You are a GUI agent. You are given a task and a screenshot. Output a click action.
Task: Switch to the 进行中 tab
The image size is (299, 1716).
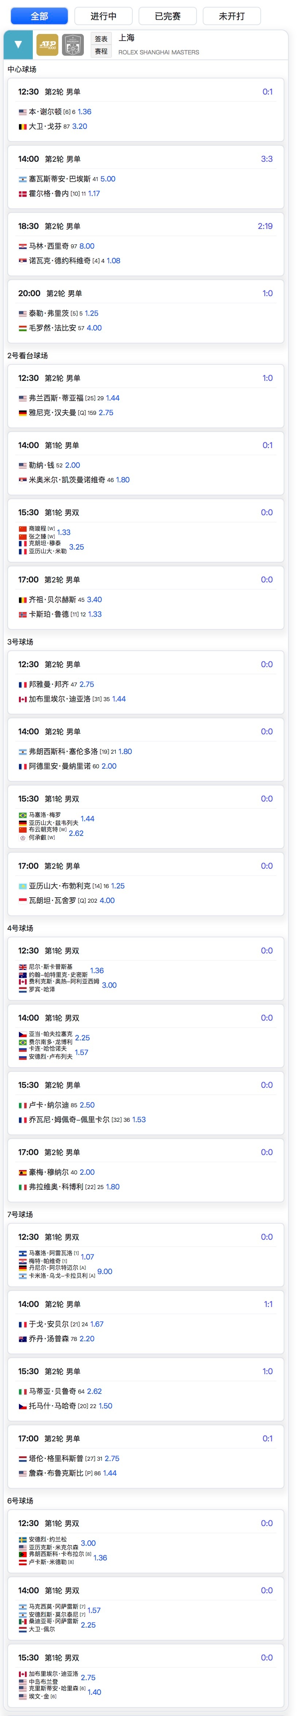[x=103, y=16]
